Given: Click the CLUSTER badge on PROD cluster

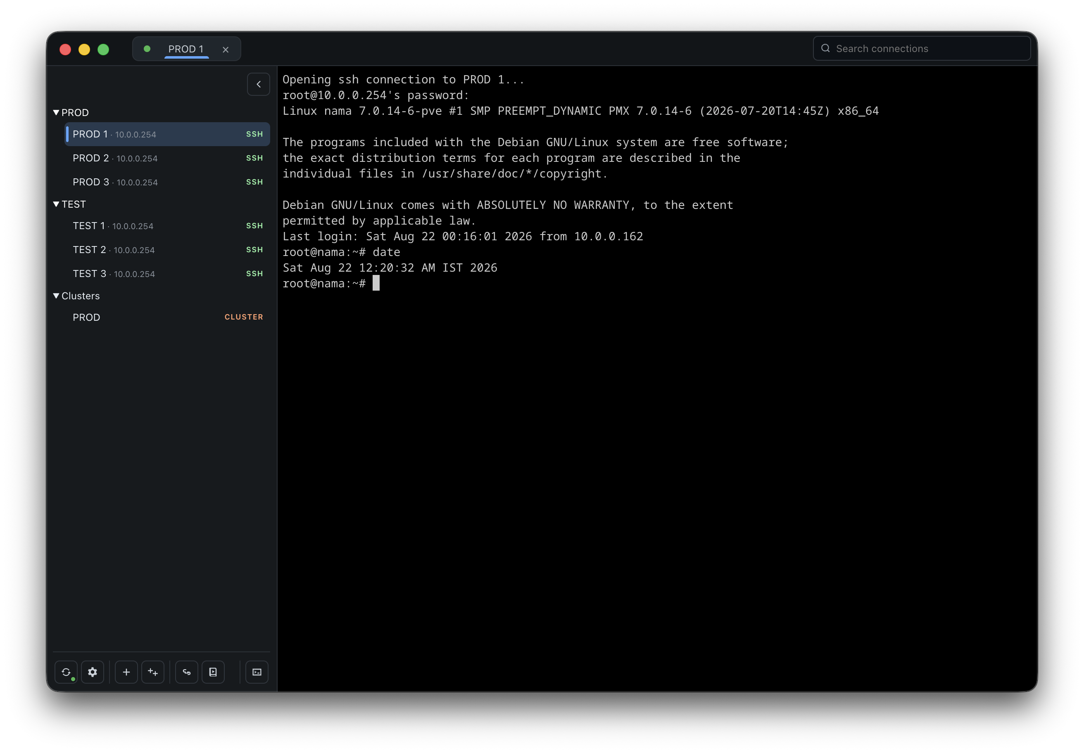Looking at the screenshot, I should point(244,317).
